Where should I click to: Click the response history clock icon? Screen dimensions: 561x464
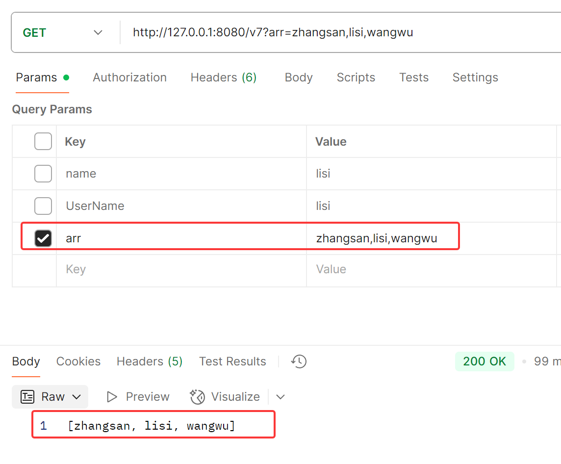pyautogui.click(x=299, y=361)
